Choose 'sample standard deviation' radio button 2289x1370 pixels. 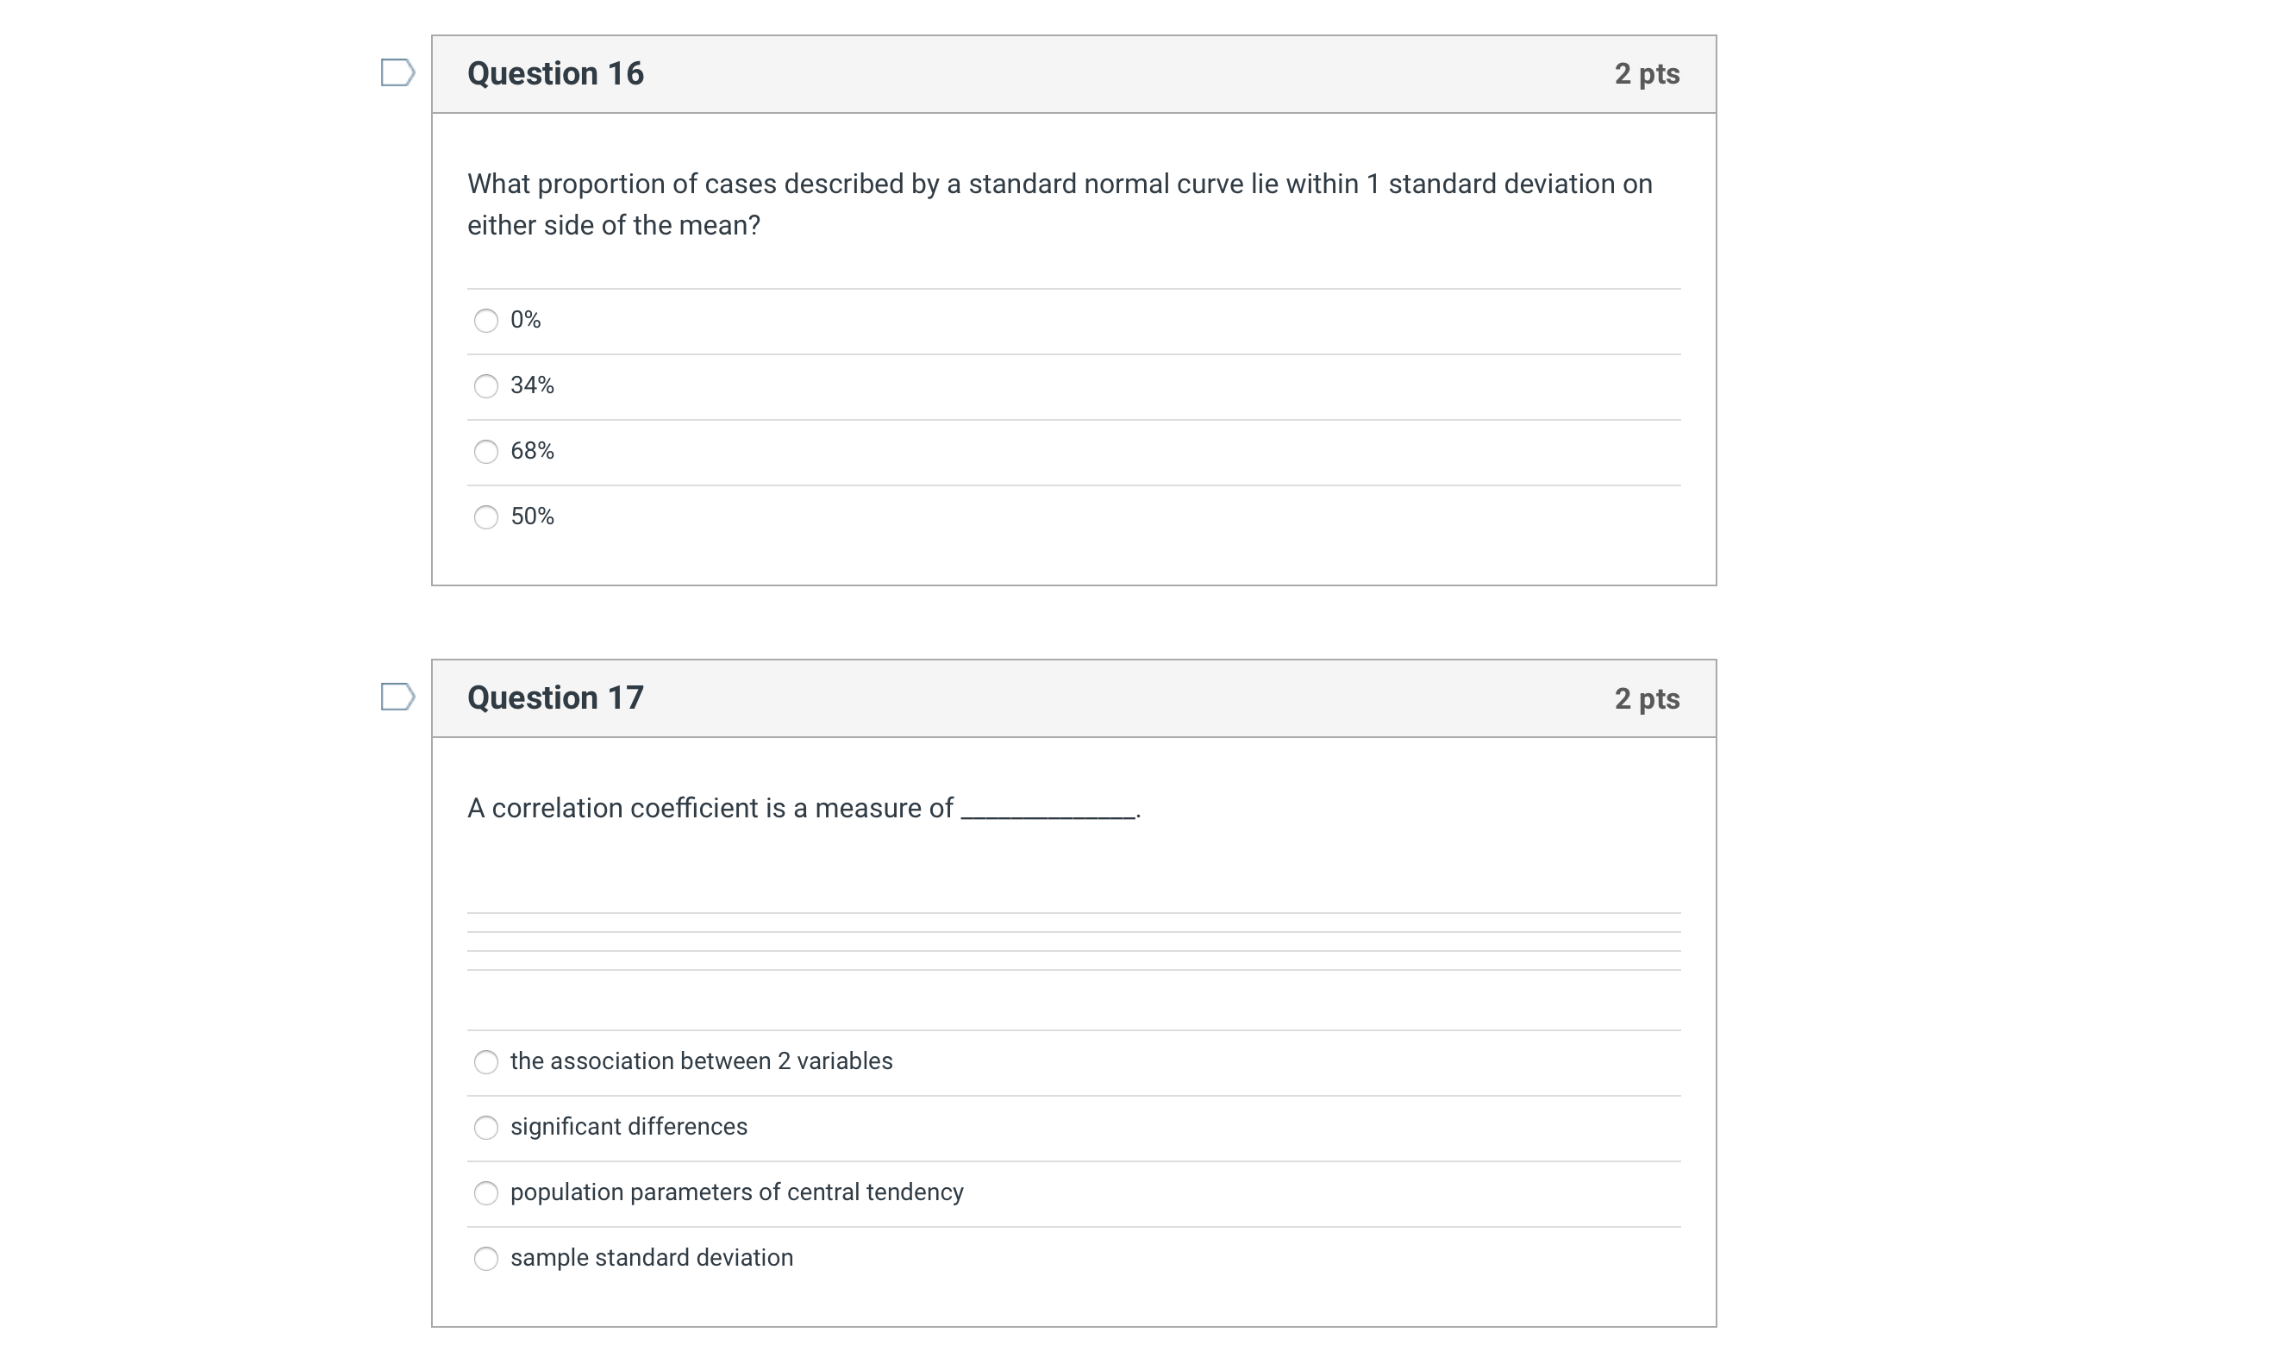point(485,1258)
